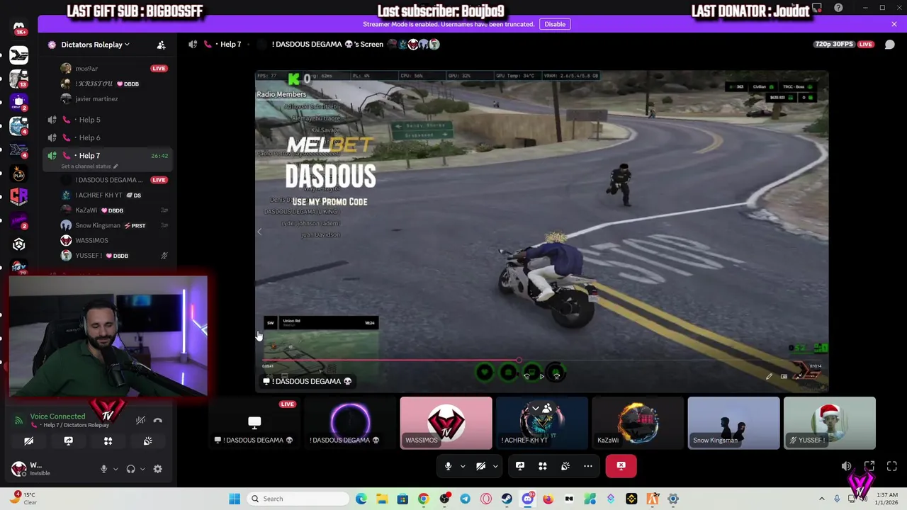Open activities icon in Voice Connected panel
The height and width of the screenshot is (510, 907).
pos(108,441)
